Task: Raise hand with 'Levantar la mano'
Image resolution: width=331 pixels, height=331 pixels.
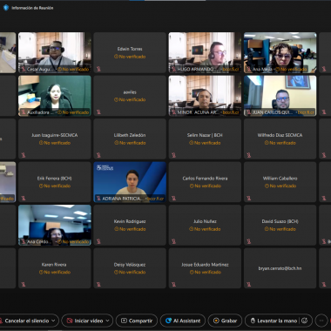Action: pos(274,321)
